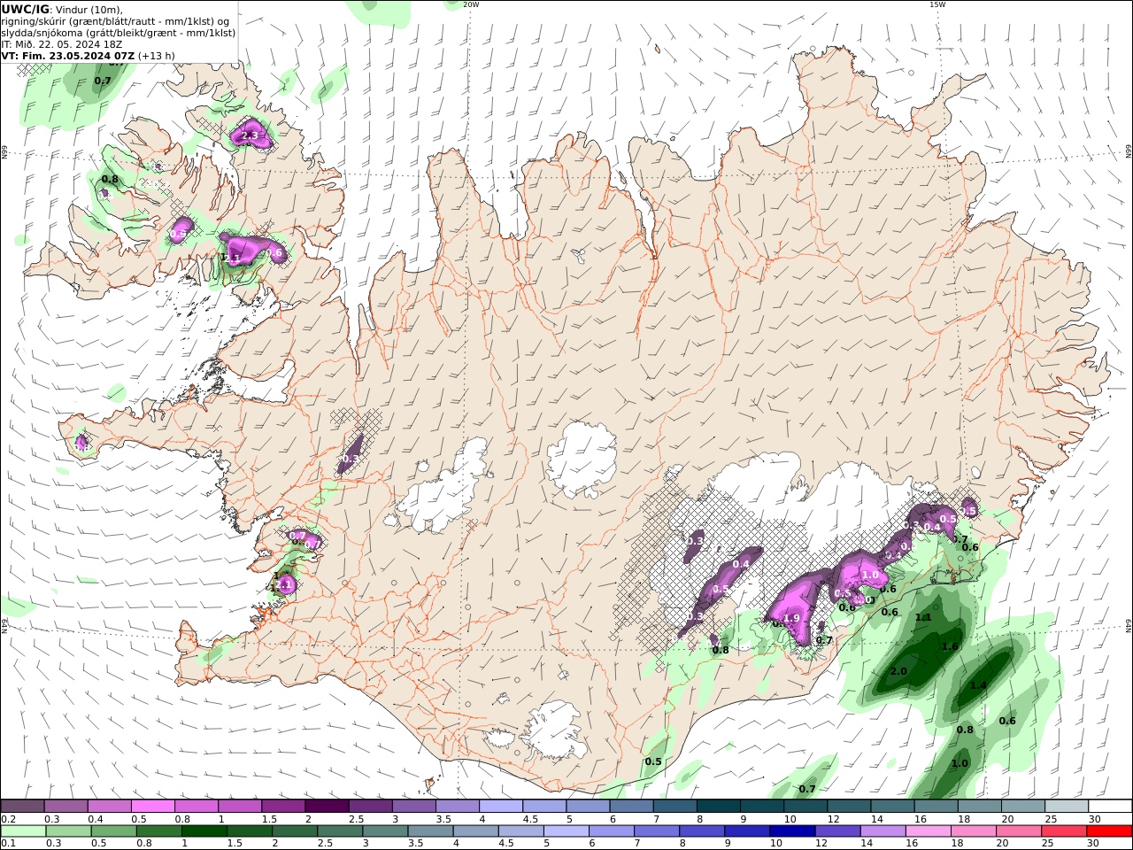Select the pale gray upper swatch between 25 and 30

[x=1066, y=807]
